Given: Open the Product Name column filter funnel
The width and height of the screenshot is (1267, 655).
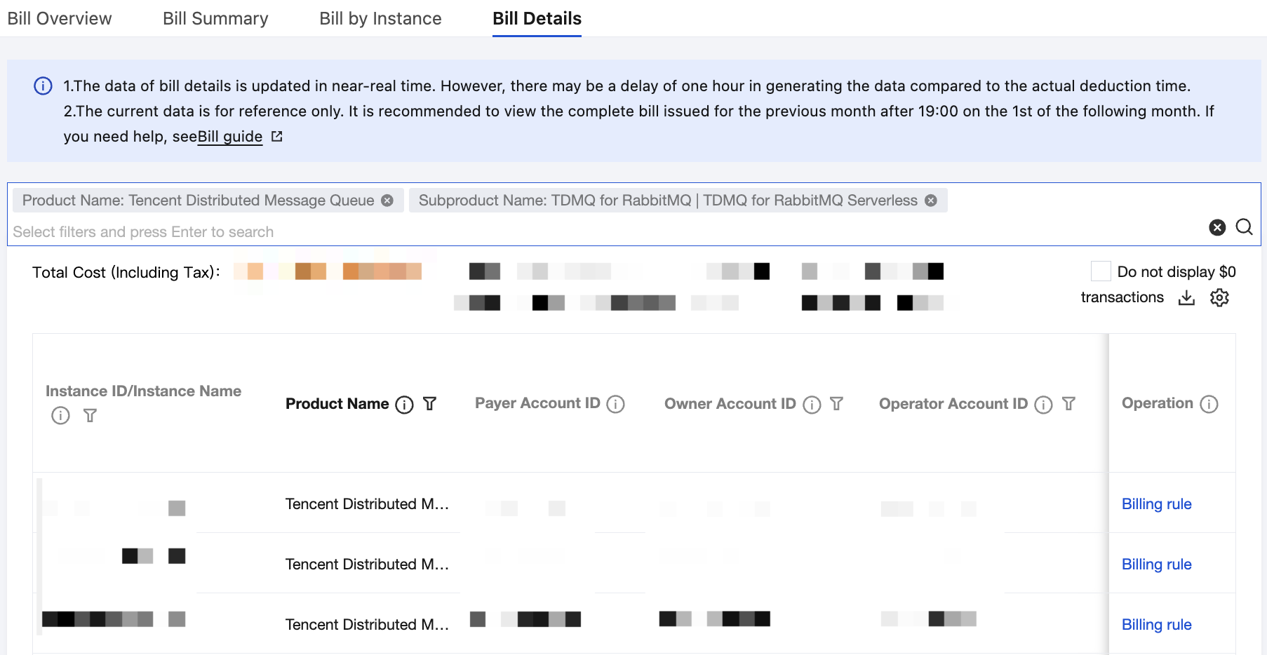Looking at the screenshot, I should [x=430, y=404].
